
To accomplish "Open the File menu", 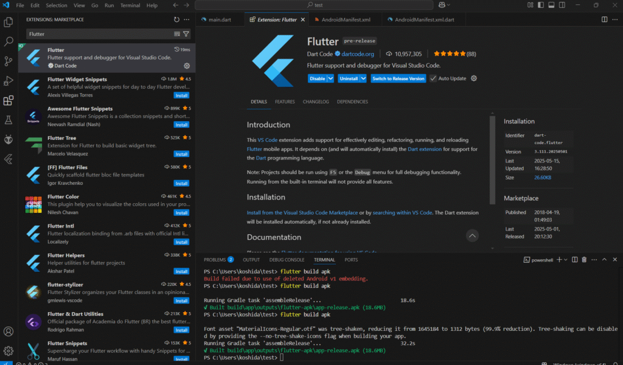I will pyautogui.click(x=20, y=5).
